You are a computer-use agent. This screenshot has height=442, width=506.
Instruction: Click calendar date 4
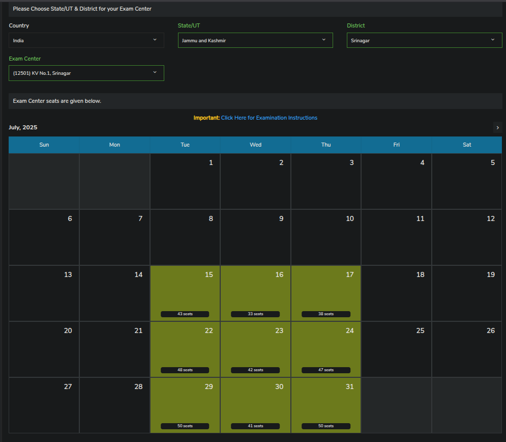click(396, 181)
